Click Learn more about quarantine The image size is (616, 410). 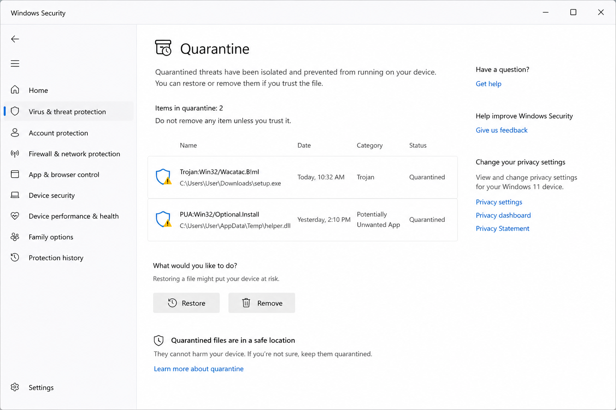[x=199, y=369]
